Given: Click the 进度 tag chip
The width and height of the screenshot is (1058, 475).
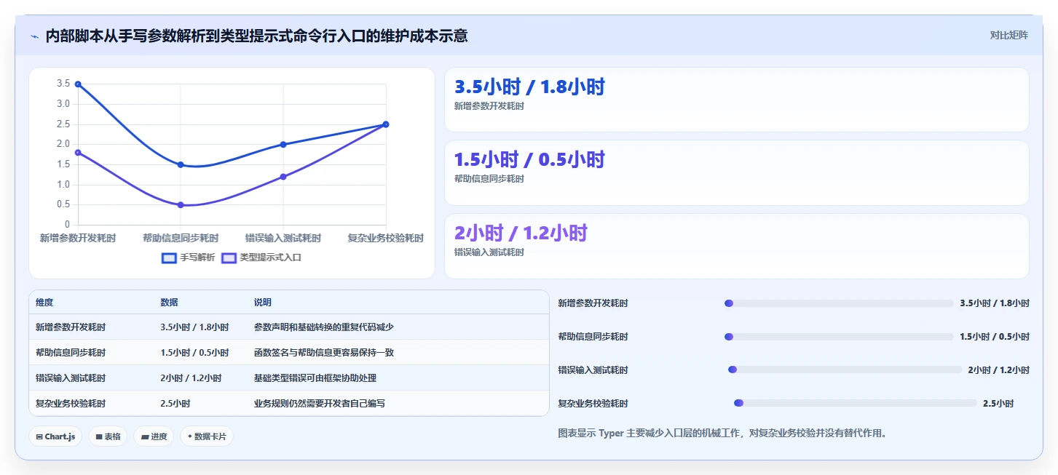Looking at the screenshot, I should [154, 436].
